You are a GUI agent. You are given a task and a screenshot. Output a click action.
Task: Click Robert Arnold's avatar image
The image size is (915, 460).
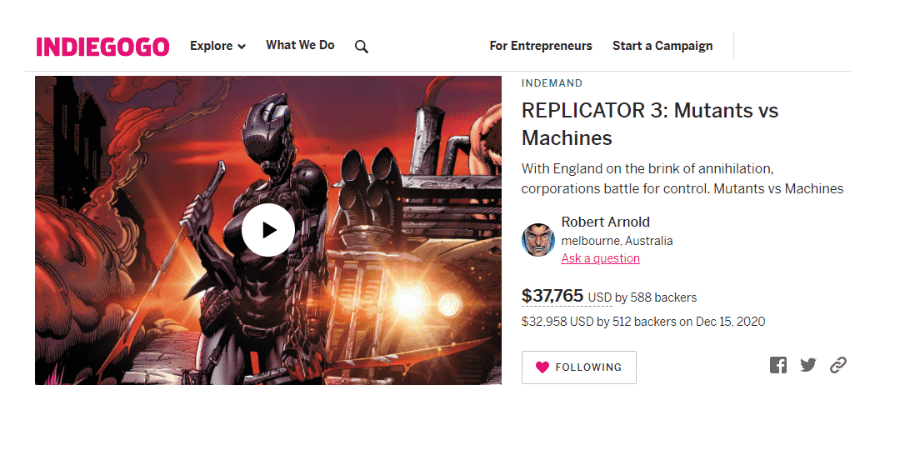click(x=538, y=240)
